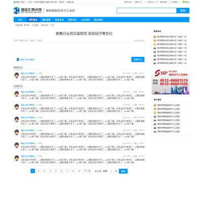Click the 建品汇首页 link at top-left
This screenshot has width=203, height=203.
tap(20, 2)
